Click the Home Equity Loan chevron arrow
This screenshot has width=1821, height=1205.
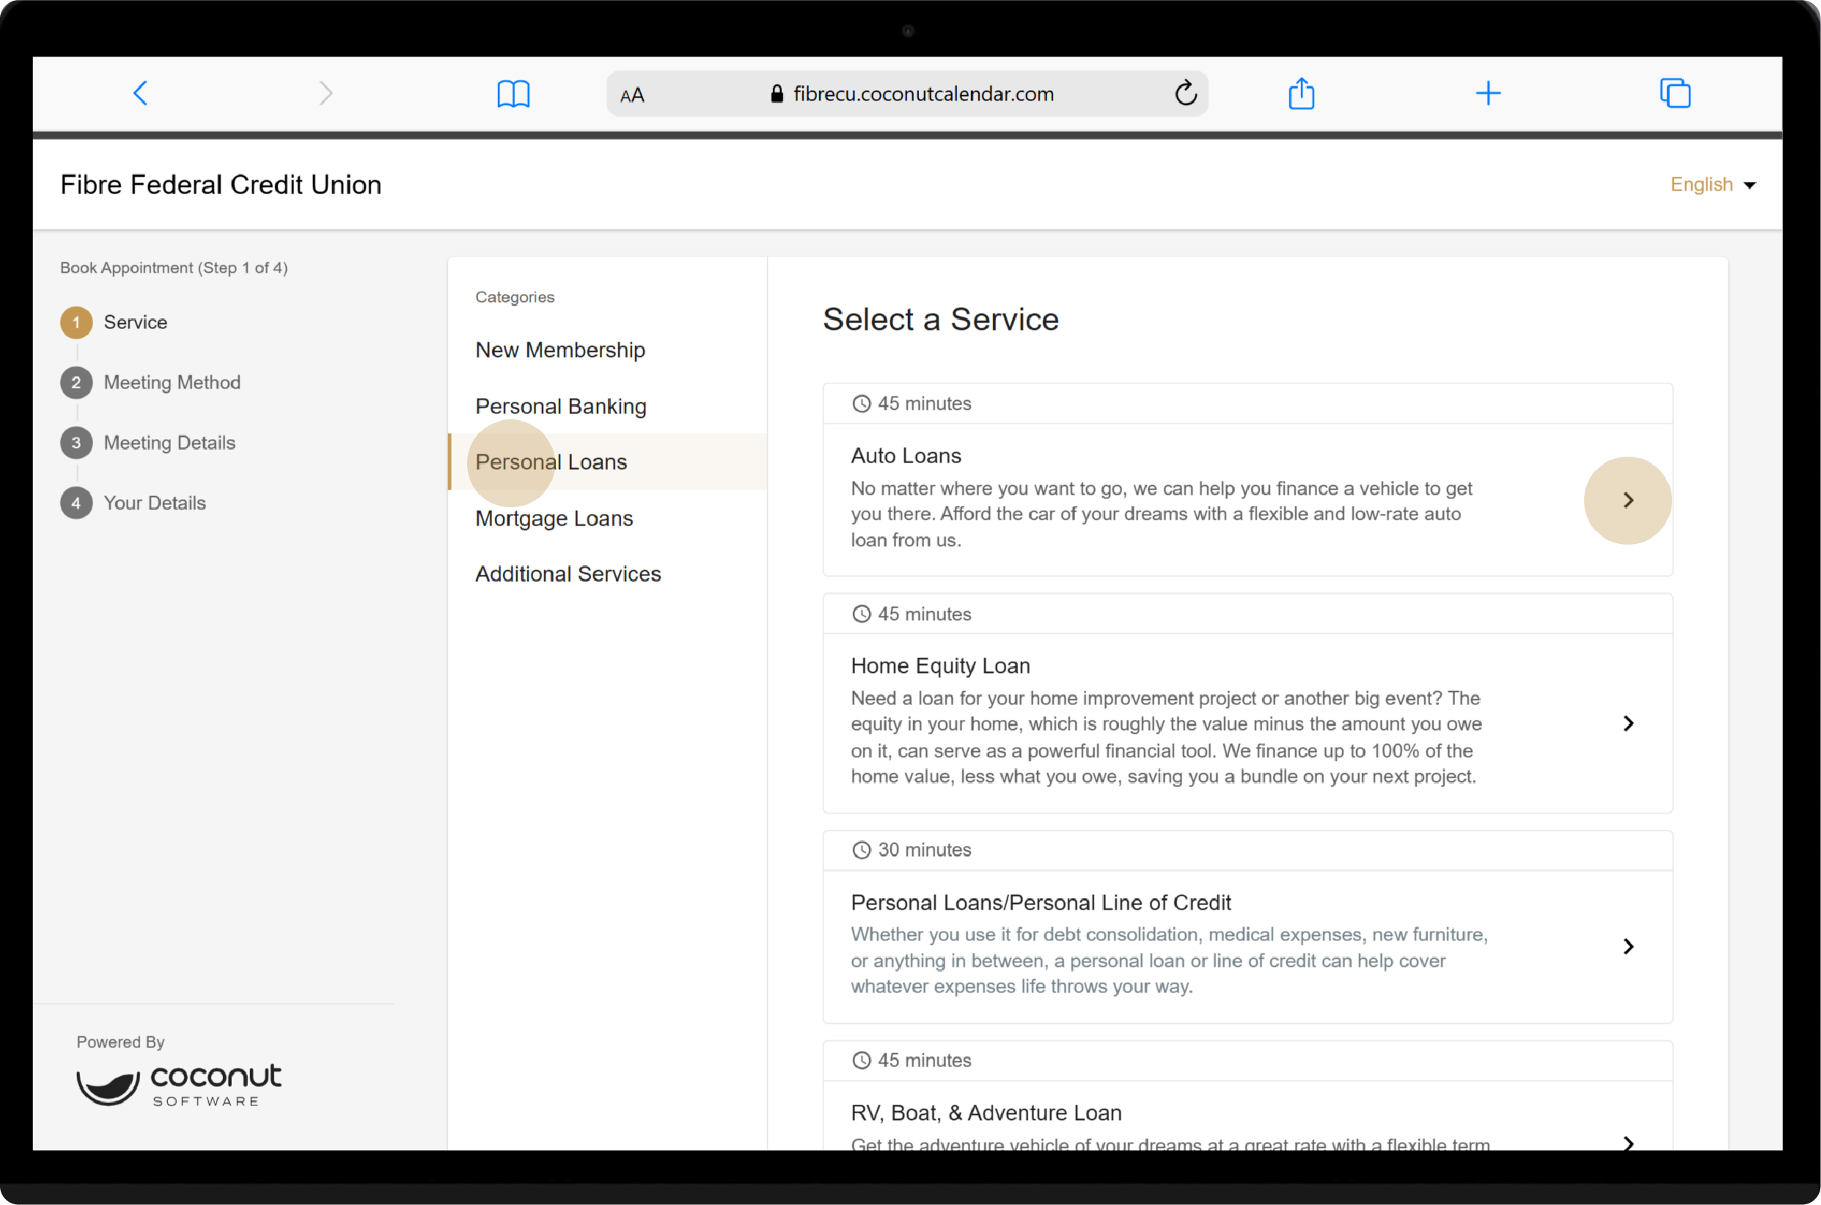tap(1628, 723)
